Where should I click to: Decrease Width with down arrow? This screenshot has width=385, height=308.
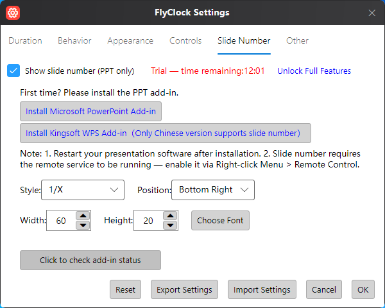click(x=83, y=225)
